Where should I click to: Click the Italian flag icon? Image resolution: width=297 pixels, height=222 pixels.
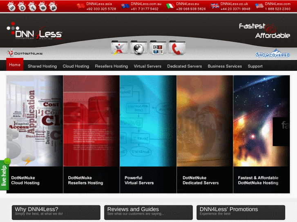[x=170, y=6]
